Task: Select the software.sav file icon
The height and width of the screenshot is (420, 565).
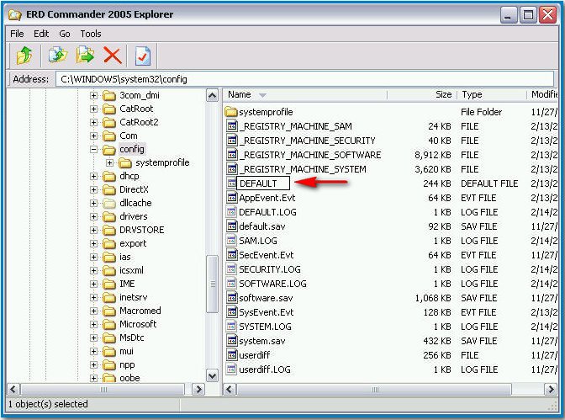Action: (x=232, y=298)
